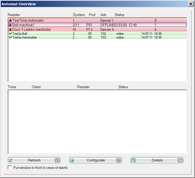The width and height of the screenshot is (195, 178).
Task: Click the green checkmark icon for TeeUp Ball
Action: point(11,34)
